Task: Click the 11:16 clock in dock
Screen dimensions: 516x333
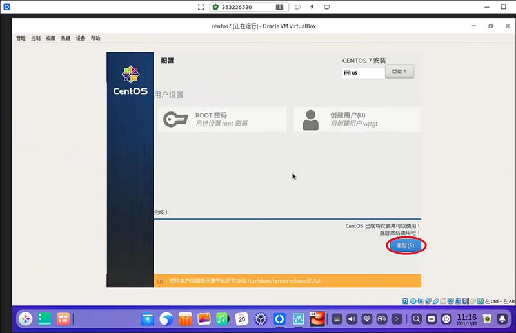Action: click(x=466, y=319)
